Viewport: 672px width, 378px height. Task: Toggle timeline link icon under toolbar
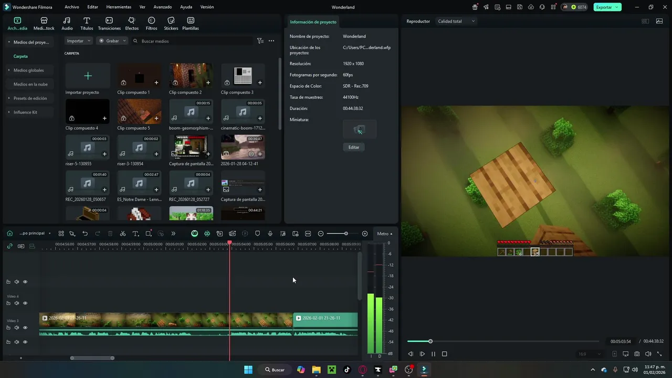click(9, 246)
